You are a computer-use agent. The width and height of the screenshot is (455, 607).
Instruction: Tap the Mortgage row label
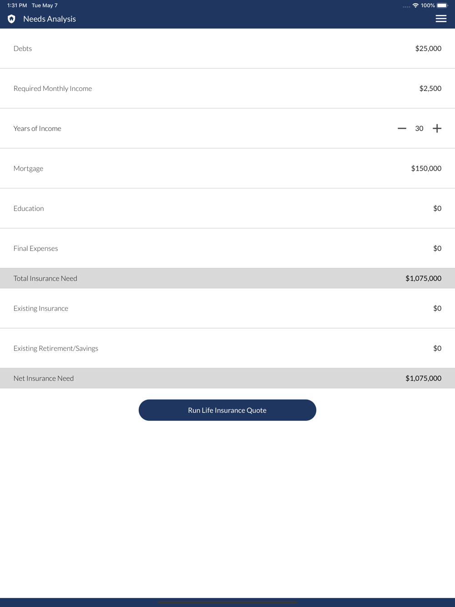point(28,168)
